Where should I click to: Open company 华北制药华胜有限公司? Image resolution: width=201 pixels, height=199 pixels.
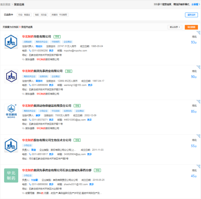(x=37, y=36)
